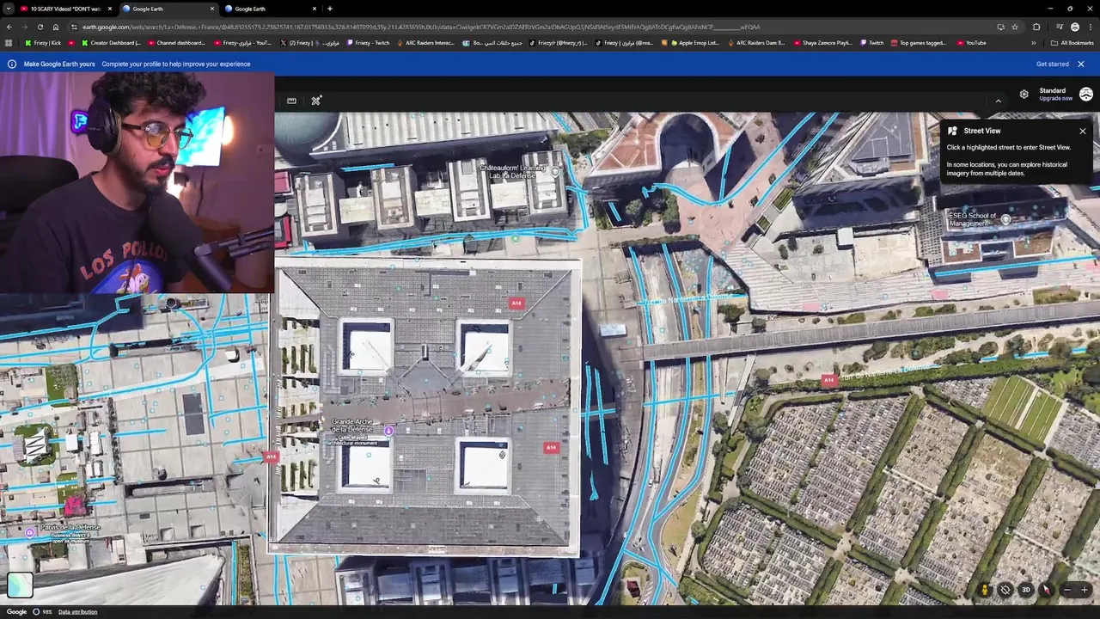1100x619 pixels.
Task: Switch the 3D view toggle
Action: tap(1025, 590)
